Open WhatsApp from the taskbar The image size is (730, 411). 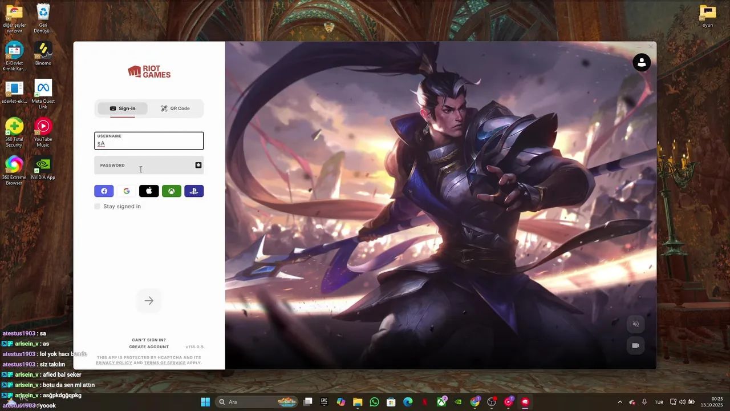(374, 402)
